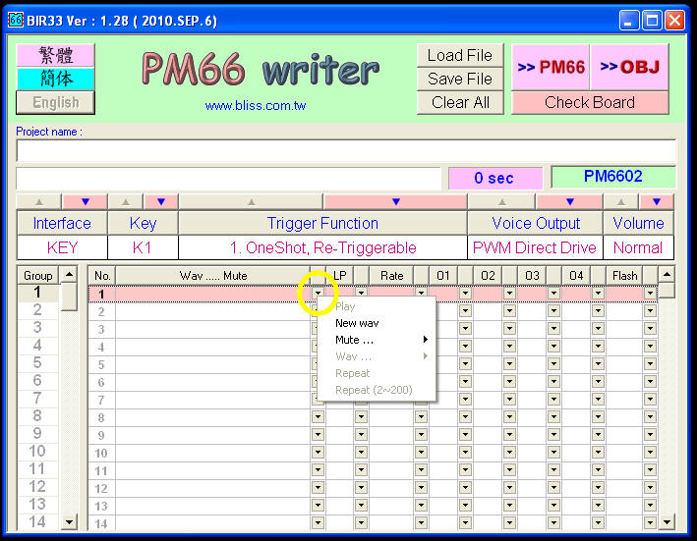Viewport: 697px width, 541px height.
Task: Switch language to Traditional Chinese 繁體
Action: click(55, 55)
